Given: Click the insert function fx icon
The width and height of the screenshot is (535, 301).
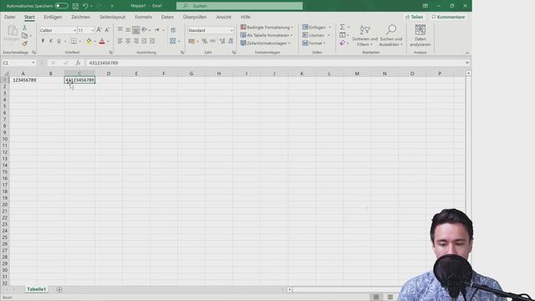Looking at the screenshot, I should (x=78, y=63).
